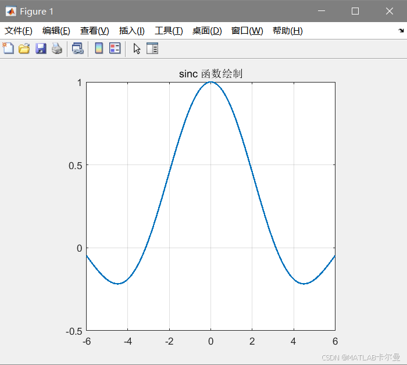Insert Legend using the toolbar icon
This screenshot has width=407, height=365.
click(115, 48)
